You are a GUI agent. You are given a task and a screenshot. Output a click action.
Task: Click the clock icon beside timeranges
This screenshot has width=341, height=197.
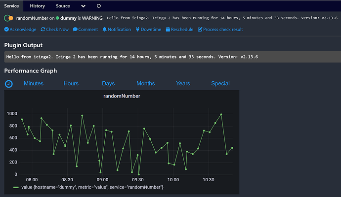[x=9, y=84]
